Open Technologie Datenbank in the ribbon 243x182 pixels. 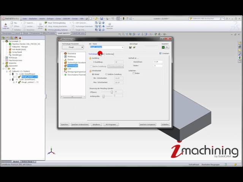tap(83, 26)
